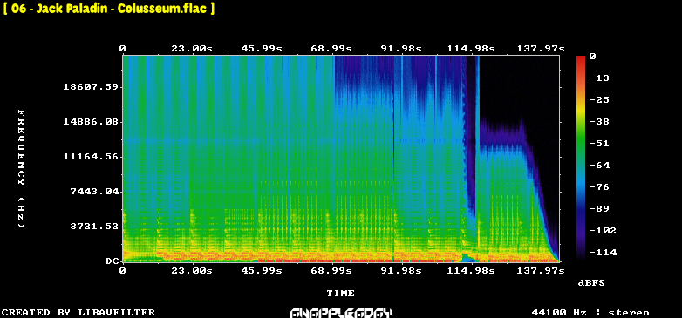The image size is (682, 318).
Task: Click the 14886.08 frequency axis label
Action: (x=90, y=122)
